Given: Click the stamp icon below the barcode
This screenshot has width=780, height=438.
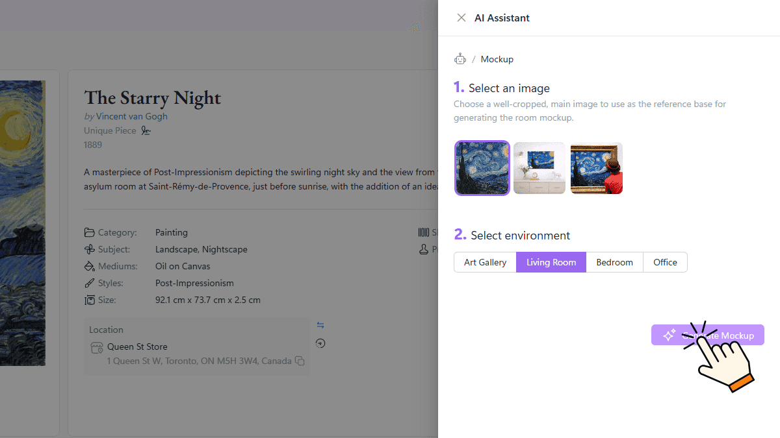Looking at the screenshot, I should (423, 249).
